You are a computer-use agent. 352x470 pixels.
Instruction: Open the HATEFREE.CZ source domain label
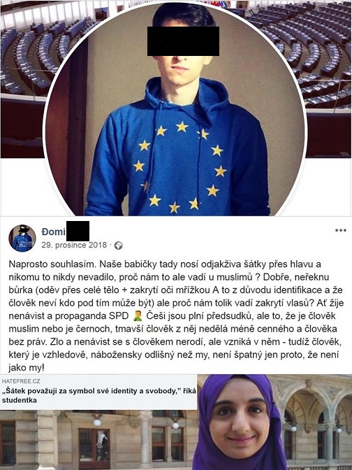point(21,381)
